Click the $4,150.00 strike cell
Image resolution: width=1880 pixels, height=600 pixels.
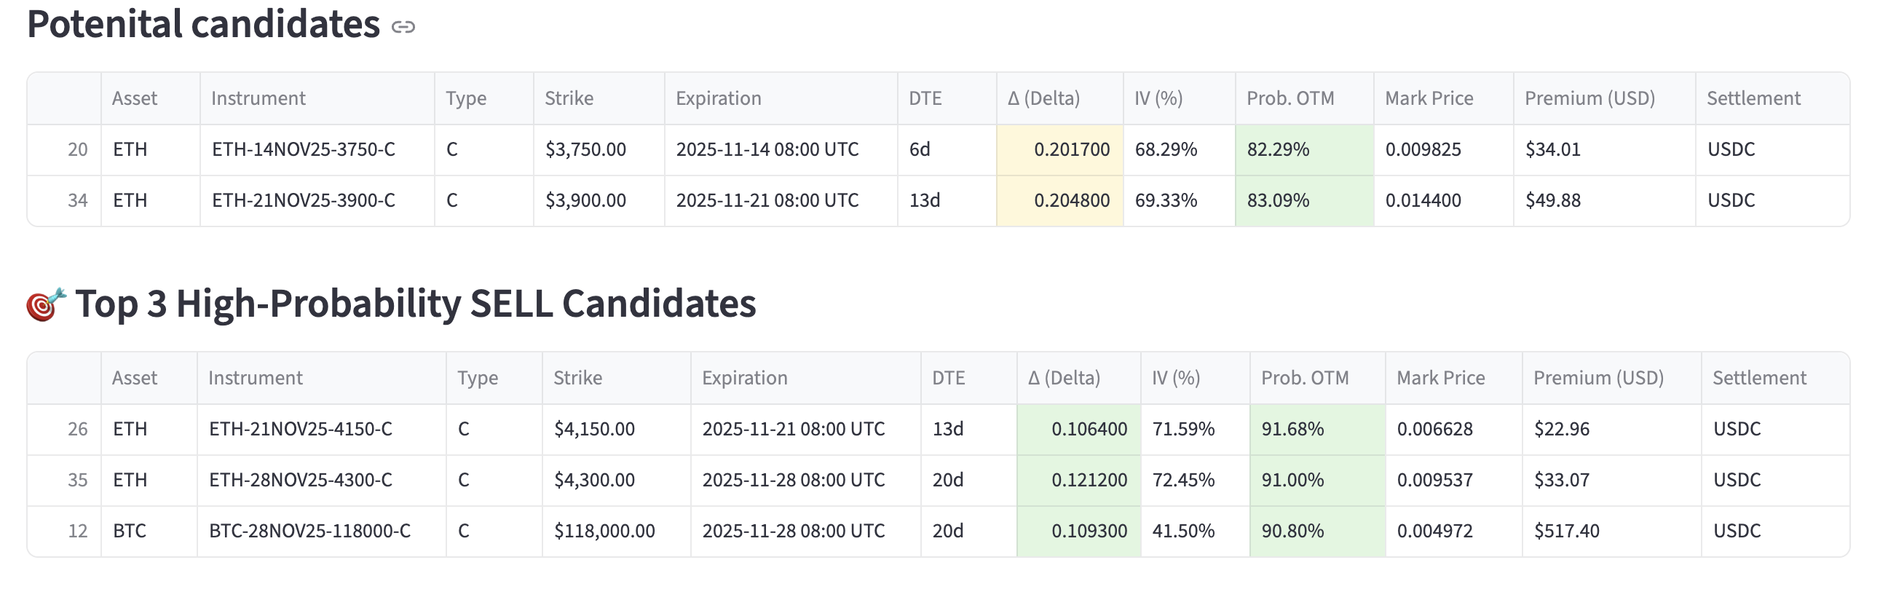tap(594, 429)
